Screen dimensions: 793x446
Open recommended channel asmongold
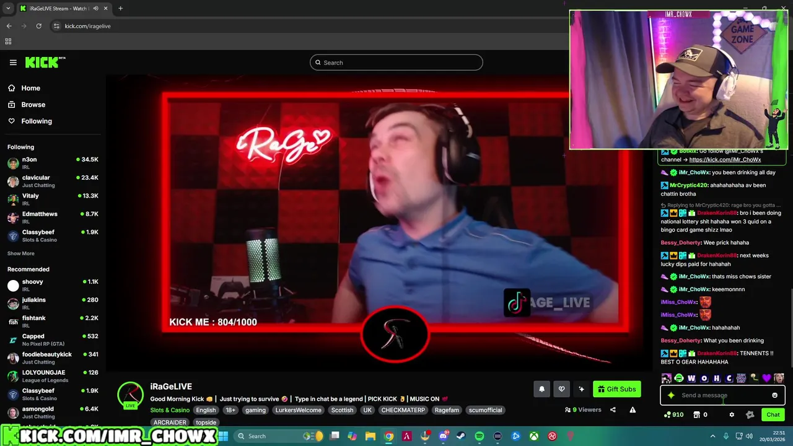point(53,412)
